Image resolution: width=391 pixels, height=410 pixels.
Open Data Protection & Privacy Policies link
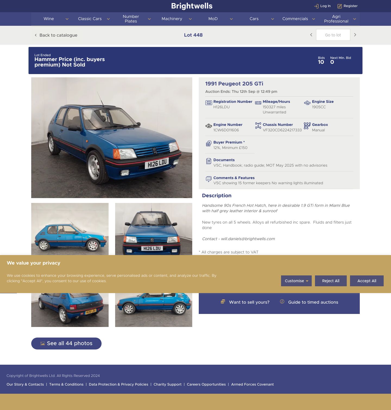pyautogui.click(x=118, y=384)
